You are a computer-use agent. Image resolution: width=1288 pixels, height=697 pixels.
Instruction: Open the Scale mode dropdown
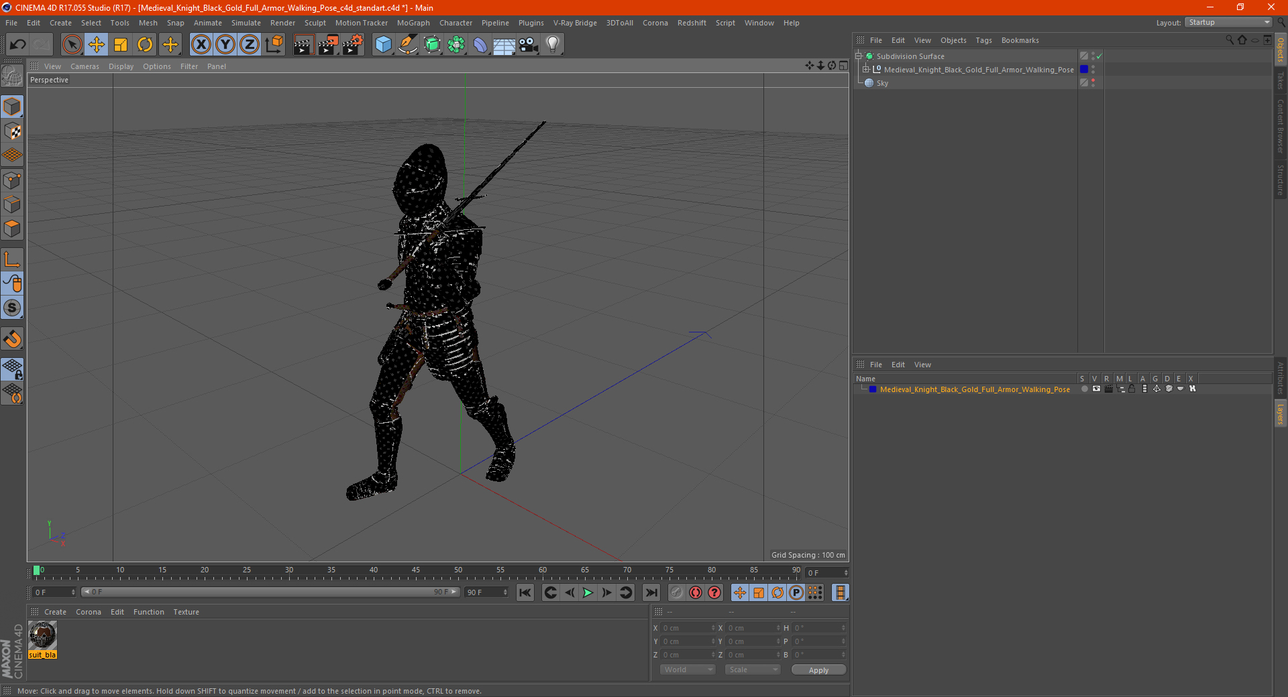click(753, 670)
